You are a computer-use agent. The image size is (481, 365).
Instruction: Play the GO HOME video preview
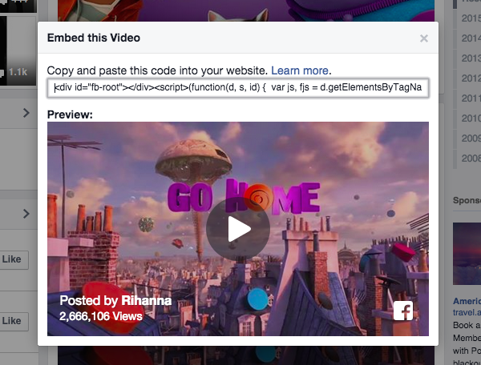[x=238, y=229]
